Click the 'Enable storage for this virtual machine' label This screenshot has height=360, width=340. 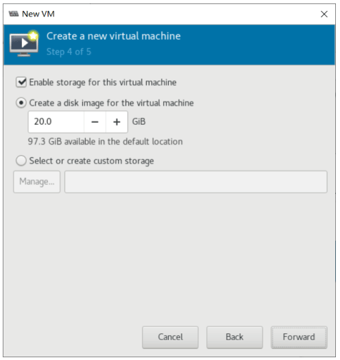coord(103,82)
